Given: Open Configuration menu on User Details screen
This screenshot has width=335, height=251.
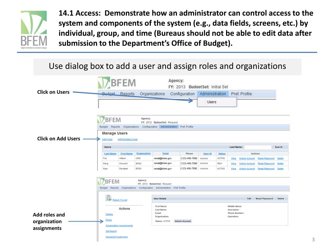Looking at the screenshot, I should point(146,188).
